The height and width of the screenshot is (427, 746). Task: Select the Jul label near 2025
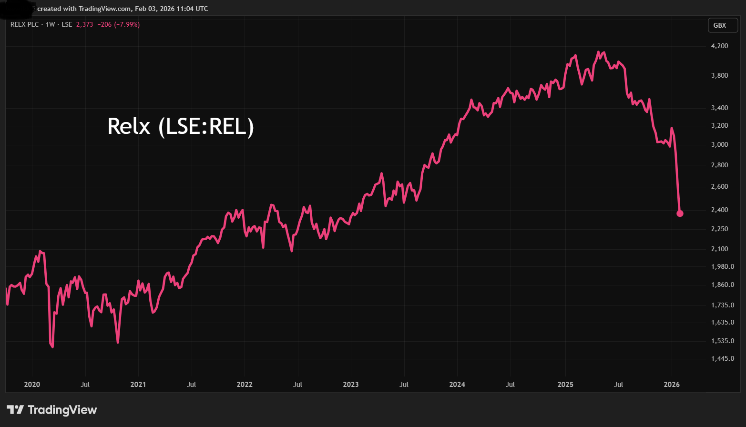click(618, 384)
